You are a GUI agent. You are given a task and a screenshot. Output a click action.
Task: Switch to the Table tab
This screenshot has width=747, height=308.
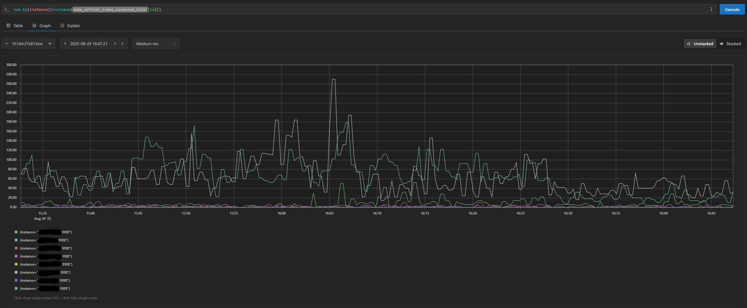[x=15, y=26]
